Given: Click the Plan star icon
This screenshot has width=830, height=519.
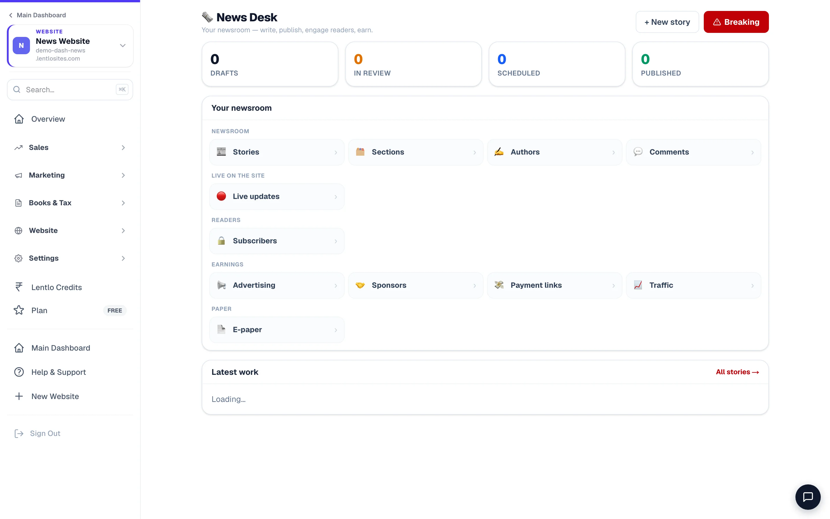Looking at the screenshot, I should pyautogui.click(x=19, y=310).
